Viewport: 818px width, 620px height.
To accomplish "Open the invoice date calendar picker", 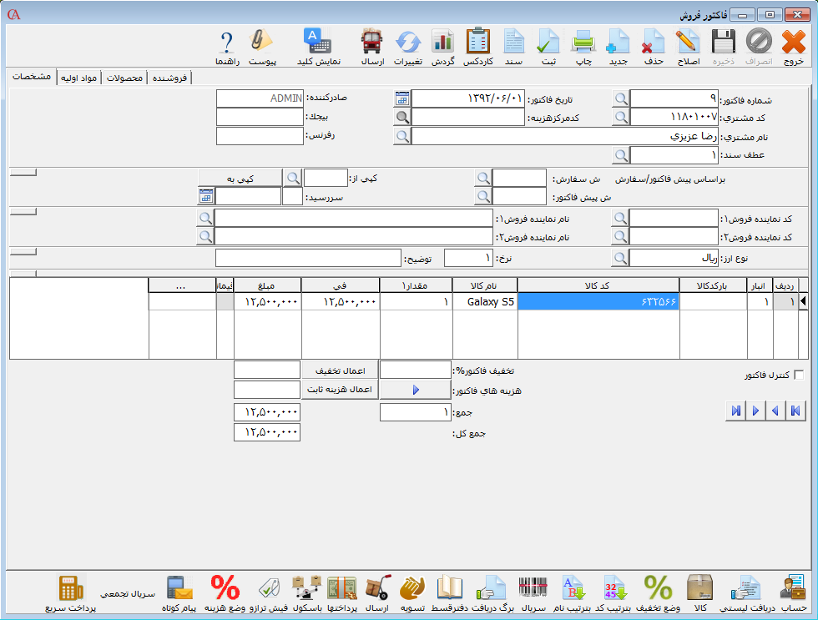I will (x=402, y=98).
